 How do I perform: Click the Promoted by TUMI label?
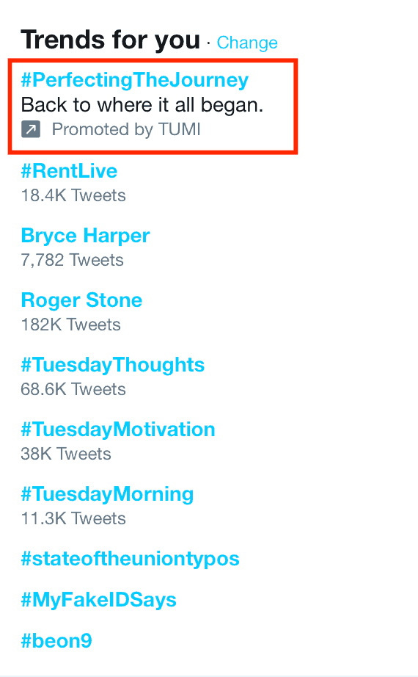126,129
